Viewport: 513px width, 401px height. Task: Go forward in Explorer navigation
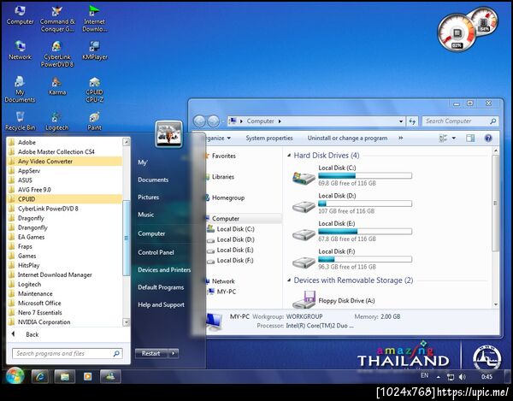pos(213,121)
